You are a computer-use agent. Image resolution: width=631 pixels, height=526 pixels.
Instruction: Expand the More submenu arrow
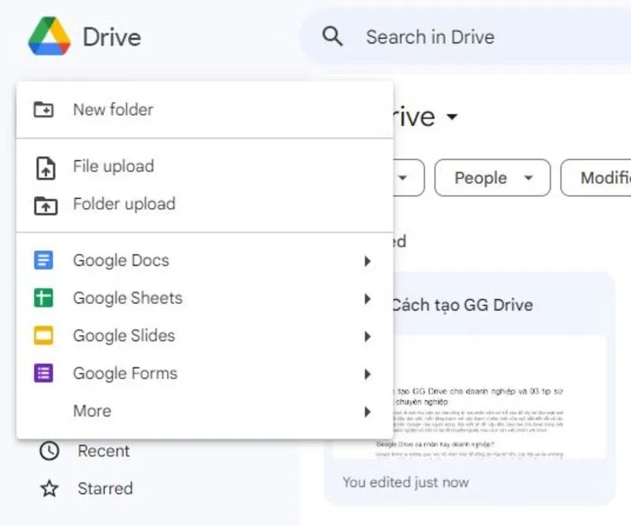[367, 412]
